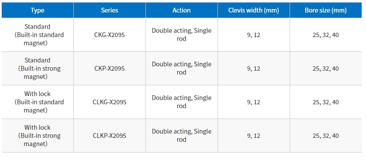Click Standard built-in strong magnet type cell
This screenshot has width=366, height=162.
tap(38, 69)
